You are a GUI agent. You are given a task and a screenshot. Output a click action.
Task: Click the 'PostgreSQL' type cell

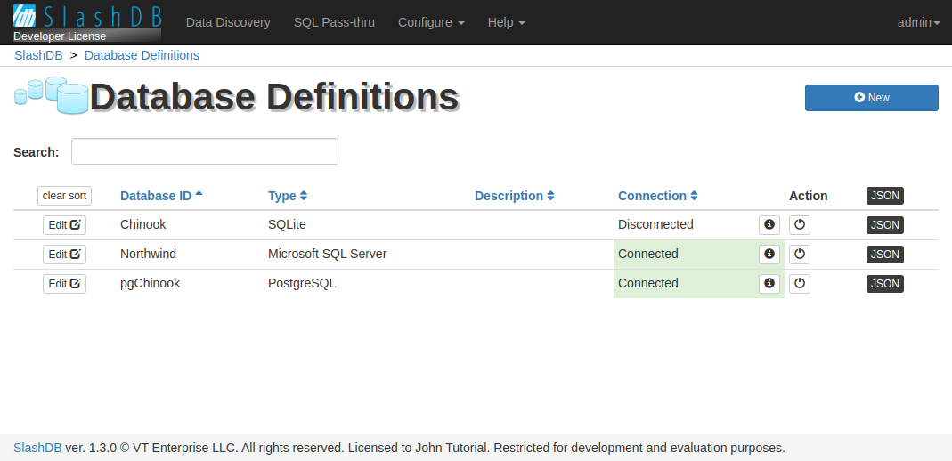302,283
